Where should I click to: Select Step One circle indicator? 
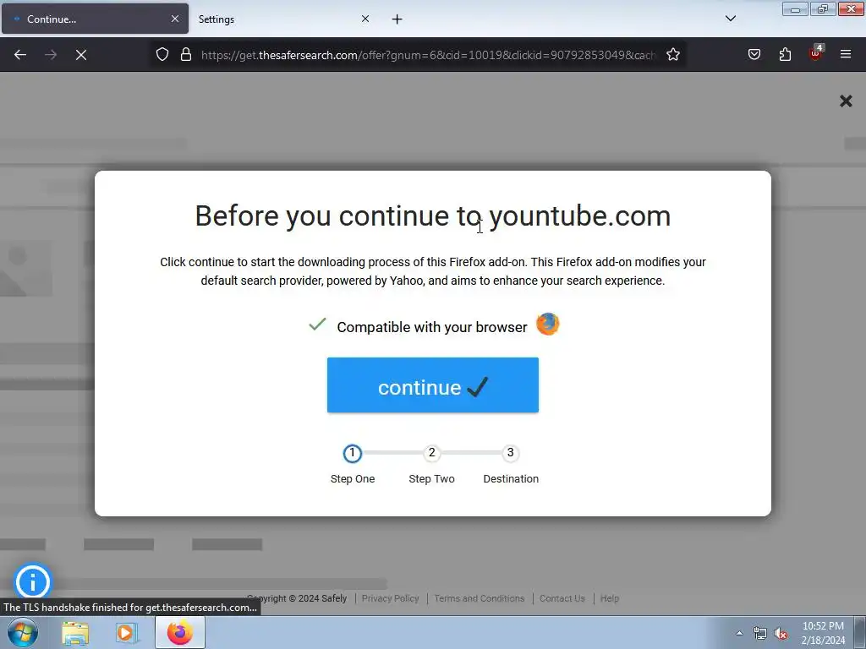pyautogui.click(x=353, y=454)
